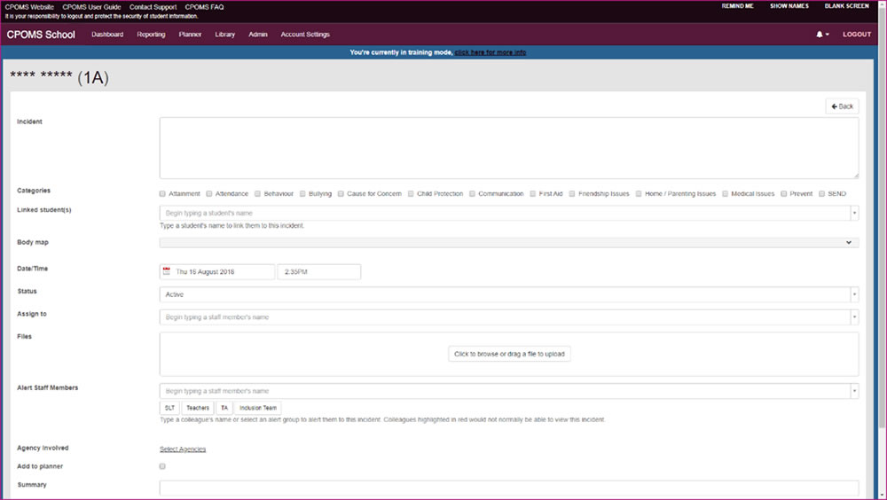Tick the Prevent category checkbox
The height and width of the screenshot is (500, 887).
[783, 193]
